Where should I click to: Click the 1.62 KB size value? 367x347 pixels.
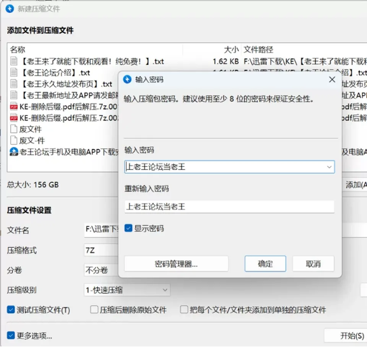click(226, 61)
